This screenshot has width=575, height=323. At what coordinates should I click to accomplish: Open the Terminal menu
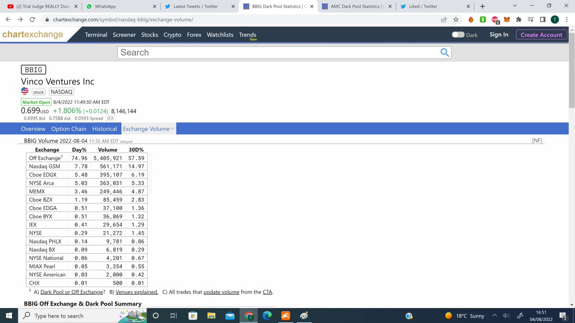[x=96, y=34]
